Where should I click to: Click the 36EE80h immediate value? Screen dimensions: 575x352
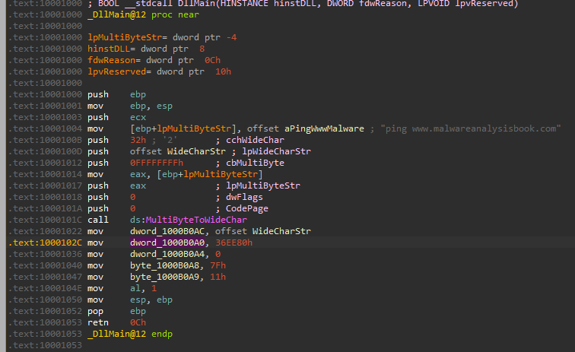pyautogui.click(x=234, y=243)
